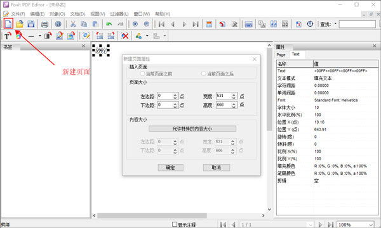The image size is (381, 228).
Task: Click the circular compass icon left of 查找
Action: tap(310, 24)
